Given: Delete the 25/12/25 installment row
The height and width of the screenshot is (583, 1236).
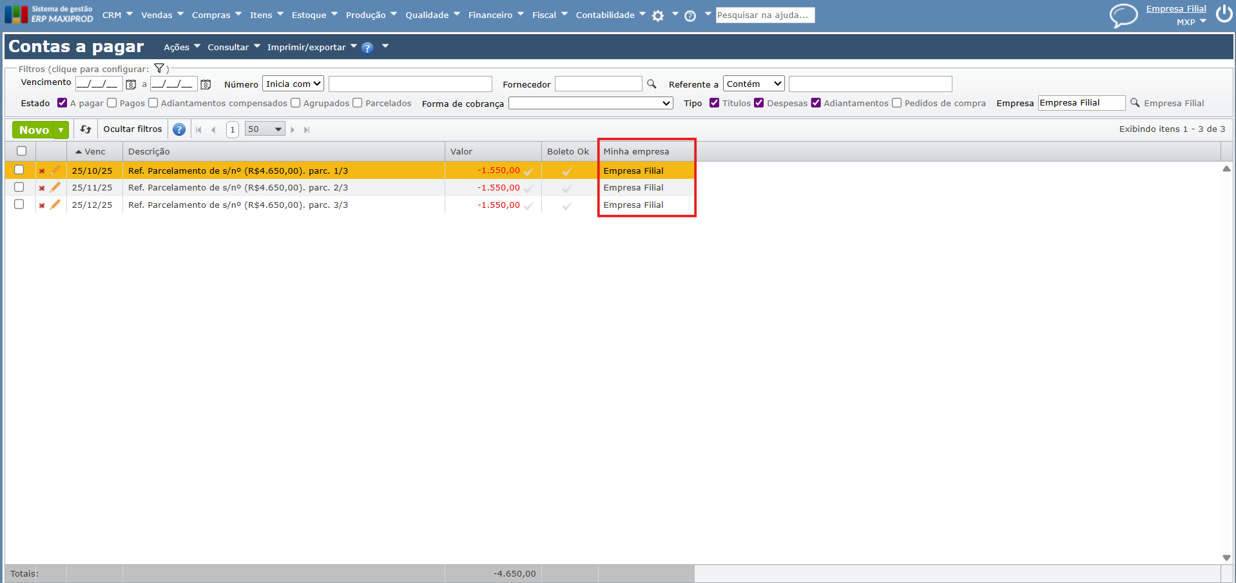Looking at the screenshot, I should [x=42, y=206].
